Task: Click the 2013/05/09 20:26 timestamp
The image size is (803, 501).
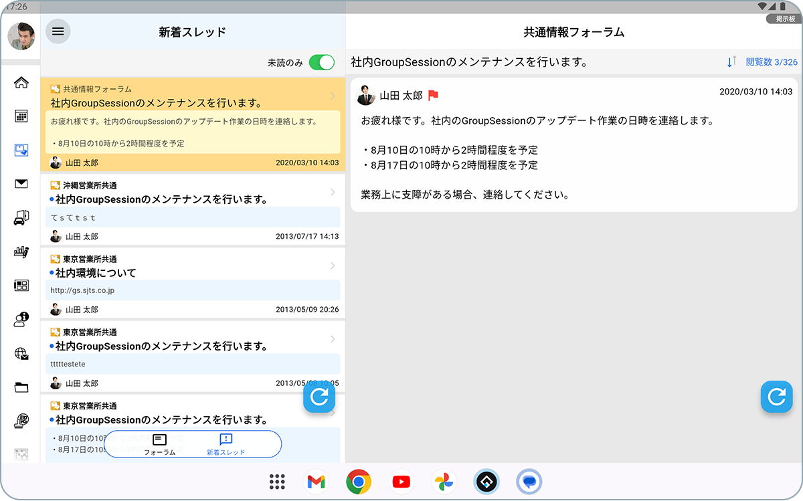Action: coord(307,310)
